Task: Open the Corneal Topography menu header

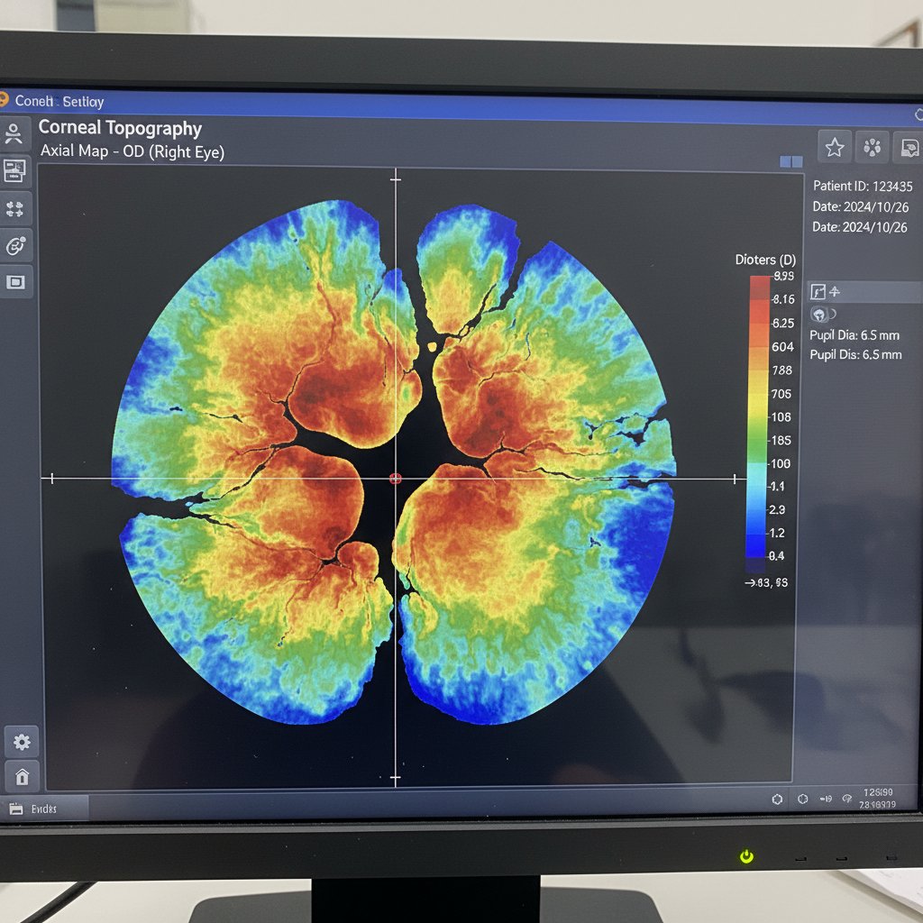Action: click(122, 129)
